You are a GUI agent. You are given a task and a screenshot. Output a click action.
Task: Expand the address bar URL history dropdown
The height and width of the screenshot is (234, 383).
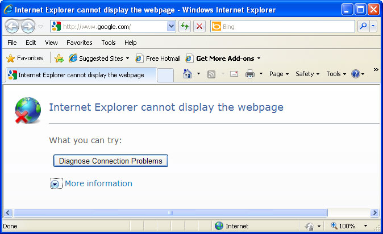[x=171, y=26]
